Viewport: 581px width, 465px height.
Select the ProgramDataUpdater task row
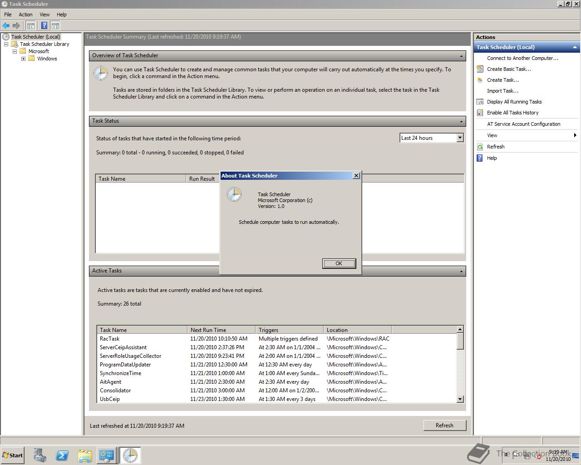(x=276, y=365)
